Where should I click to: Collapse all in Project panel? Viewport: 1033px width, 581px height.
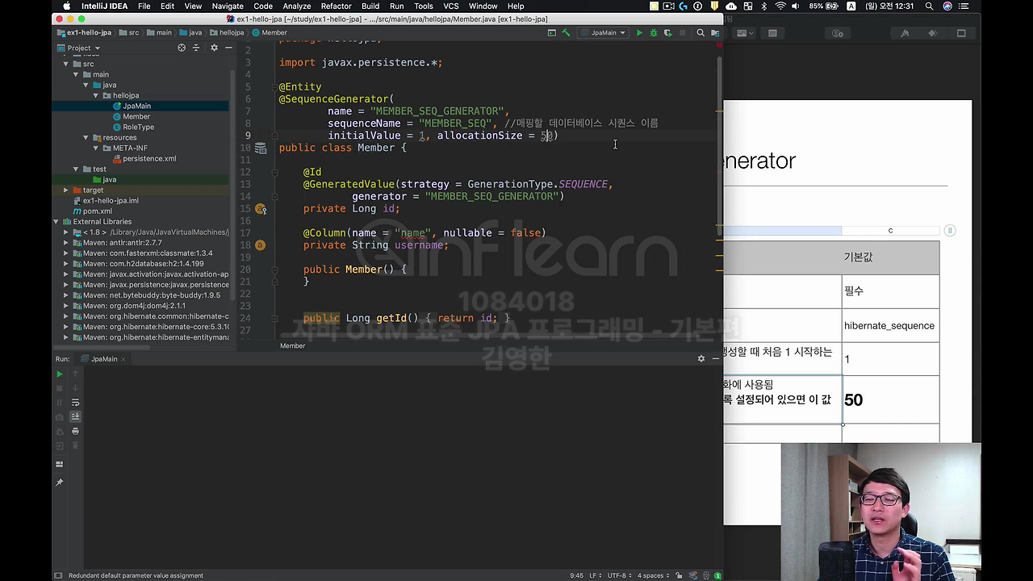196,48
